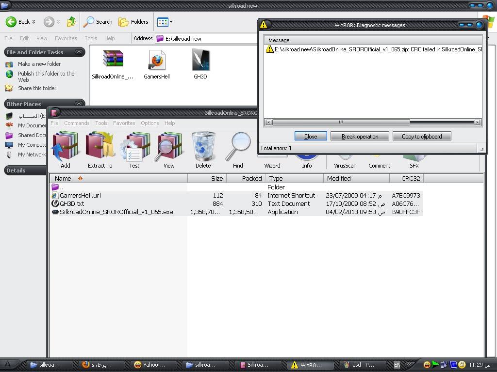Click the Explorer Back button
The height and width of the screenshot is (372, 497).
[x=18, y=22]
